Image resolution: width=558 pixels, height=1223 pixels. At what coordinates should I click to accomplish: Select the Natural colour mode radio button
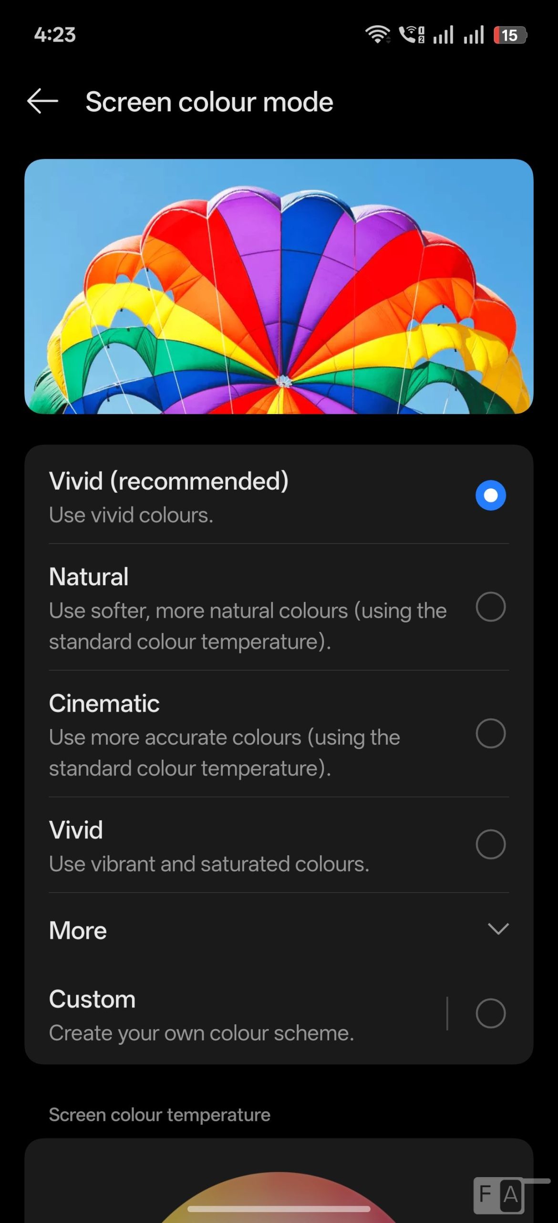click(490, 607)
